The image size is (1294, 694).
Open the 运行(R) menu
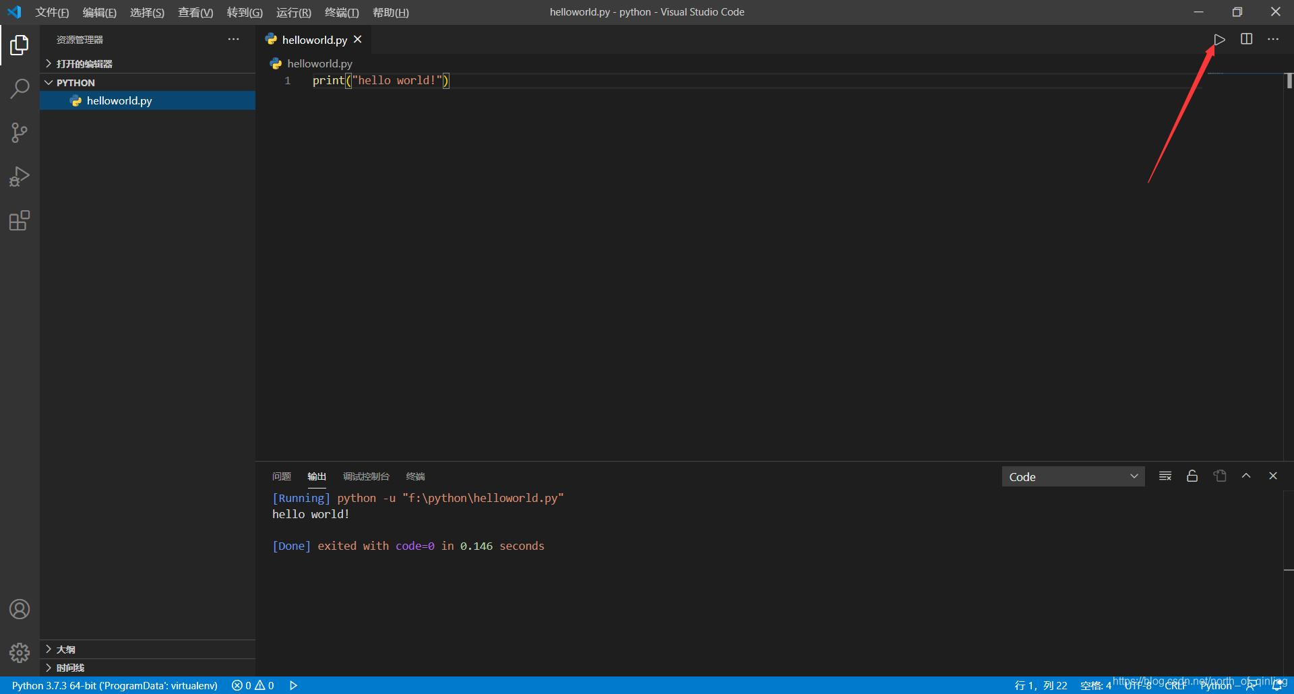pyautogui.click(x=294, y=12)
